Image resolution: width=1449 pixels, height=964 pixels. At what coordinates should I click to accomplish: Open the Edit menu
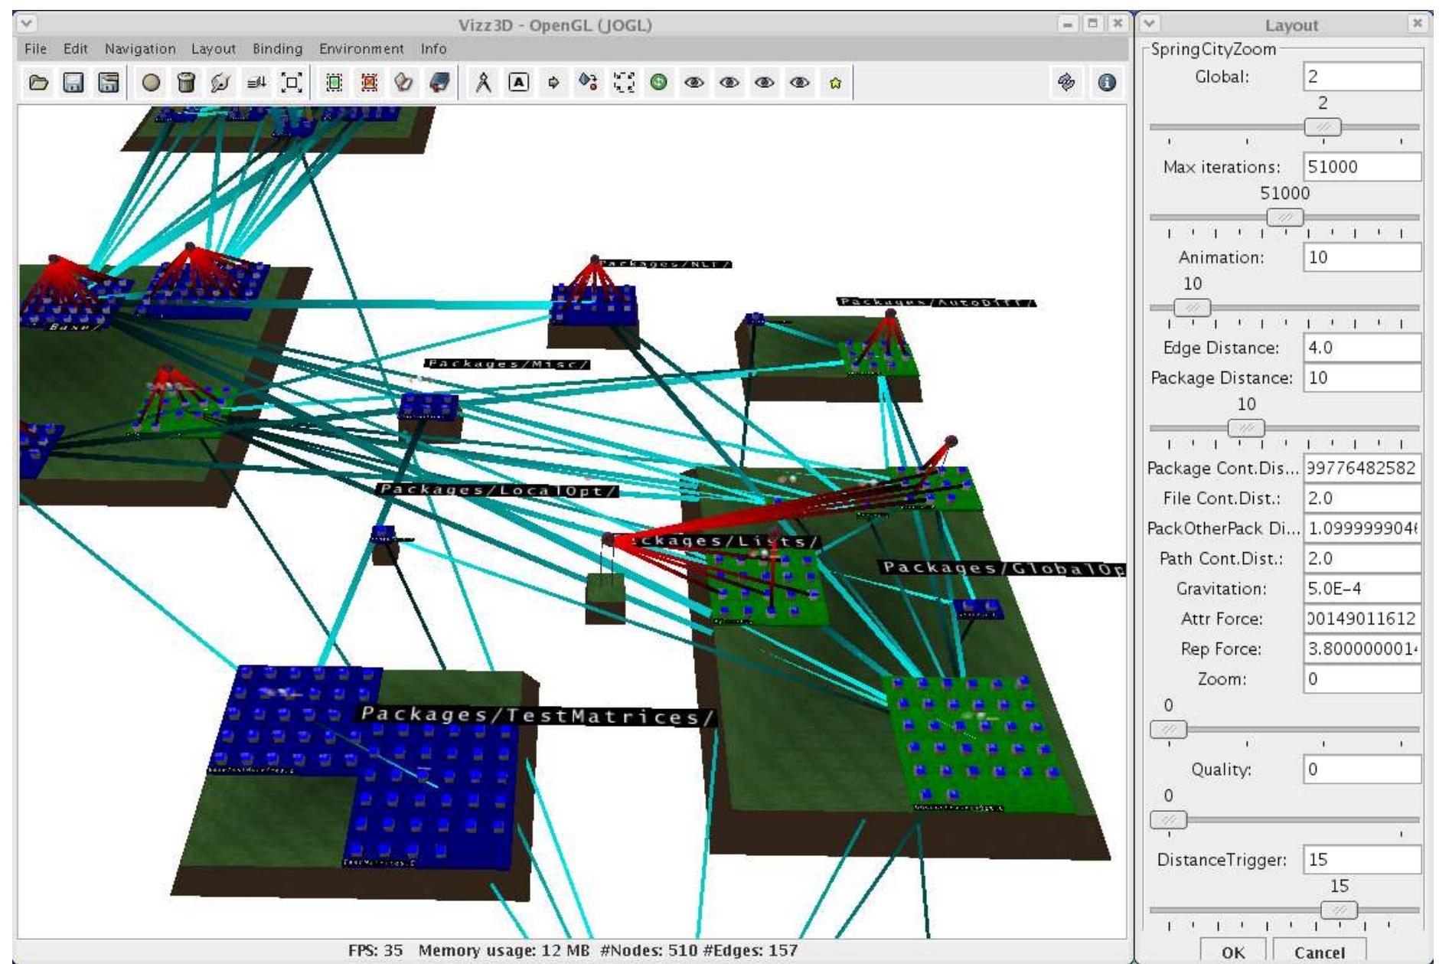tap(75, 49)
